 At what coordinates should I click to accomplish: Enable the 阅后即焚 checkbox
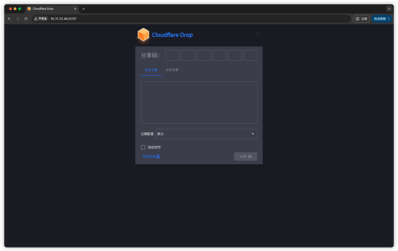(x=143, y=147)
